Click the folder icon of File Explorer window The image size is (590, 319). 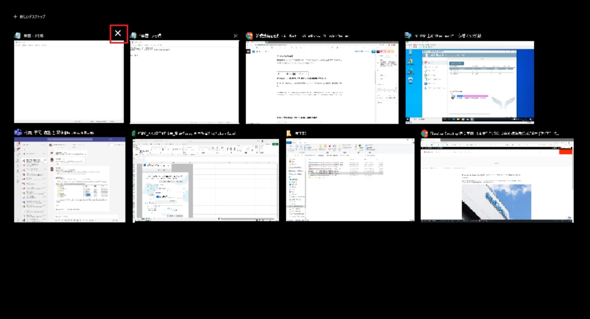pyautogui.click(x=289, y=133)
